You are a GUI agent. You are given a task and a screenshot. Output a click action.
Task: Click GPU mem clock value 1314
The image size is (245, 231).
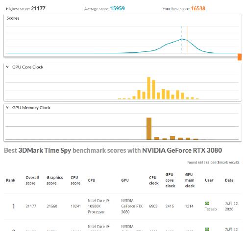coord(189,206)
